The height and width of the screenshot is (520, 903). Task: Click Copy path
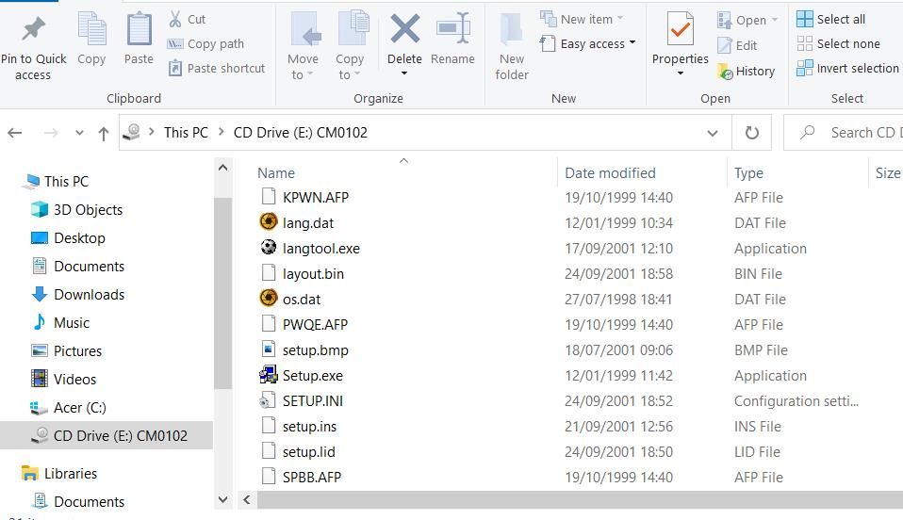point(205,43)
